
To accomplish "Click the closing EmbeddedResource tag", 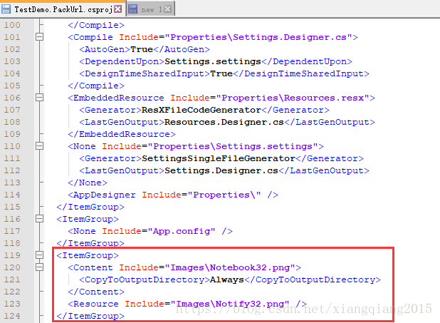I will [x=122, y=134].
